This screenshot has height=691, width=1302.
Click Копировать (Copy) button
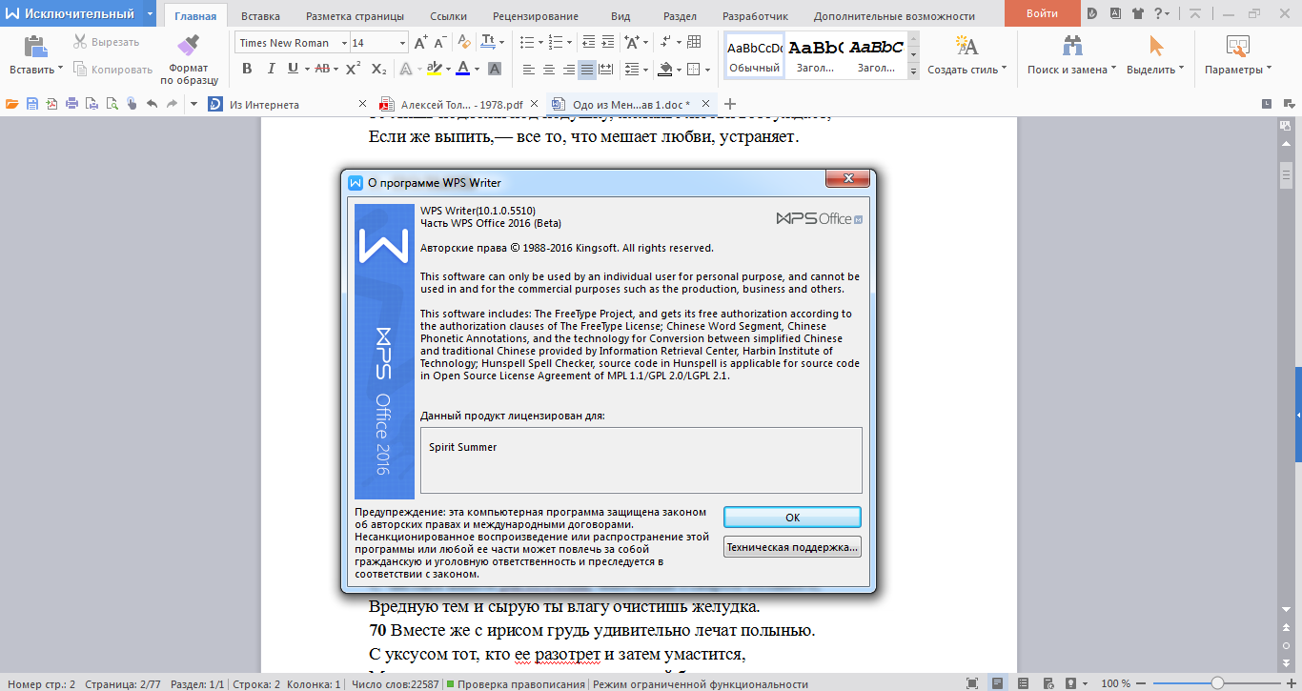tap(112, 70)
